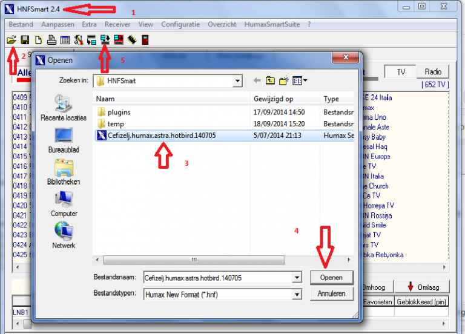Screen dimensions: 465x334
Task: Click the red exit door toolbar icon
Action: pos(145,40)
